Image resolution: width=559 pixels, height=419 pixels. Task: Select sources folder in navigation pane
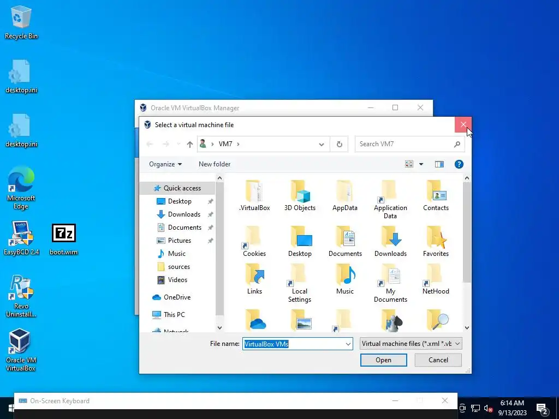[x=179, y=267]
